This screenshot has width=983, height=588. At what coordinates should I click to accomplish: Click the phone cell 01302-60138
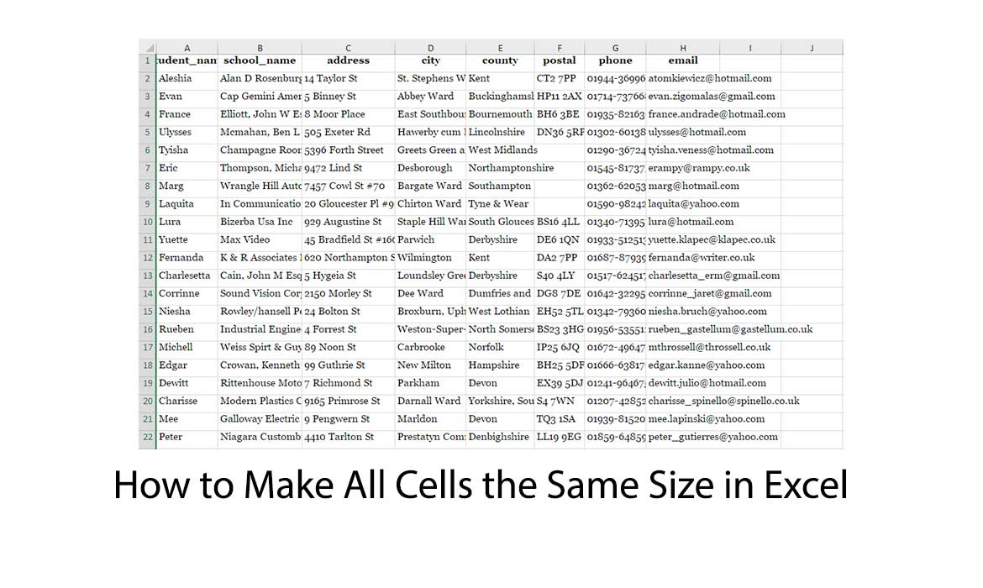tap(615, 132)
